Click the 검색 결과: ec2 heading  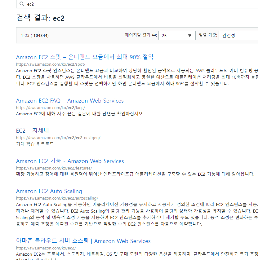coord(40,18)
